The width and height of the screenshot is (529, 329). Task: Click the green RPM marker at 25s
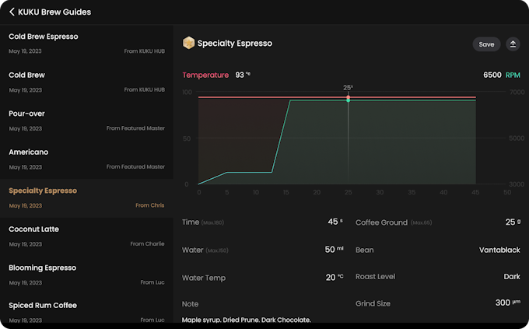(349, 100)
